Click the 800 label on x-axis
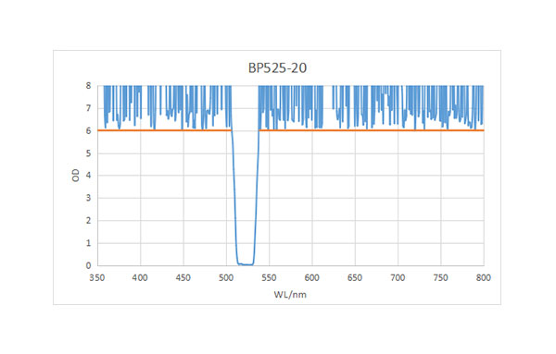 pyautogui.click(x=484, y=278)
